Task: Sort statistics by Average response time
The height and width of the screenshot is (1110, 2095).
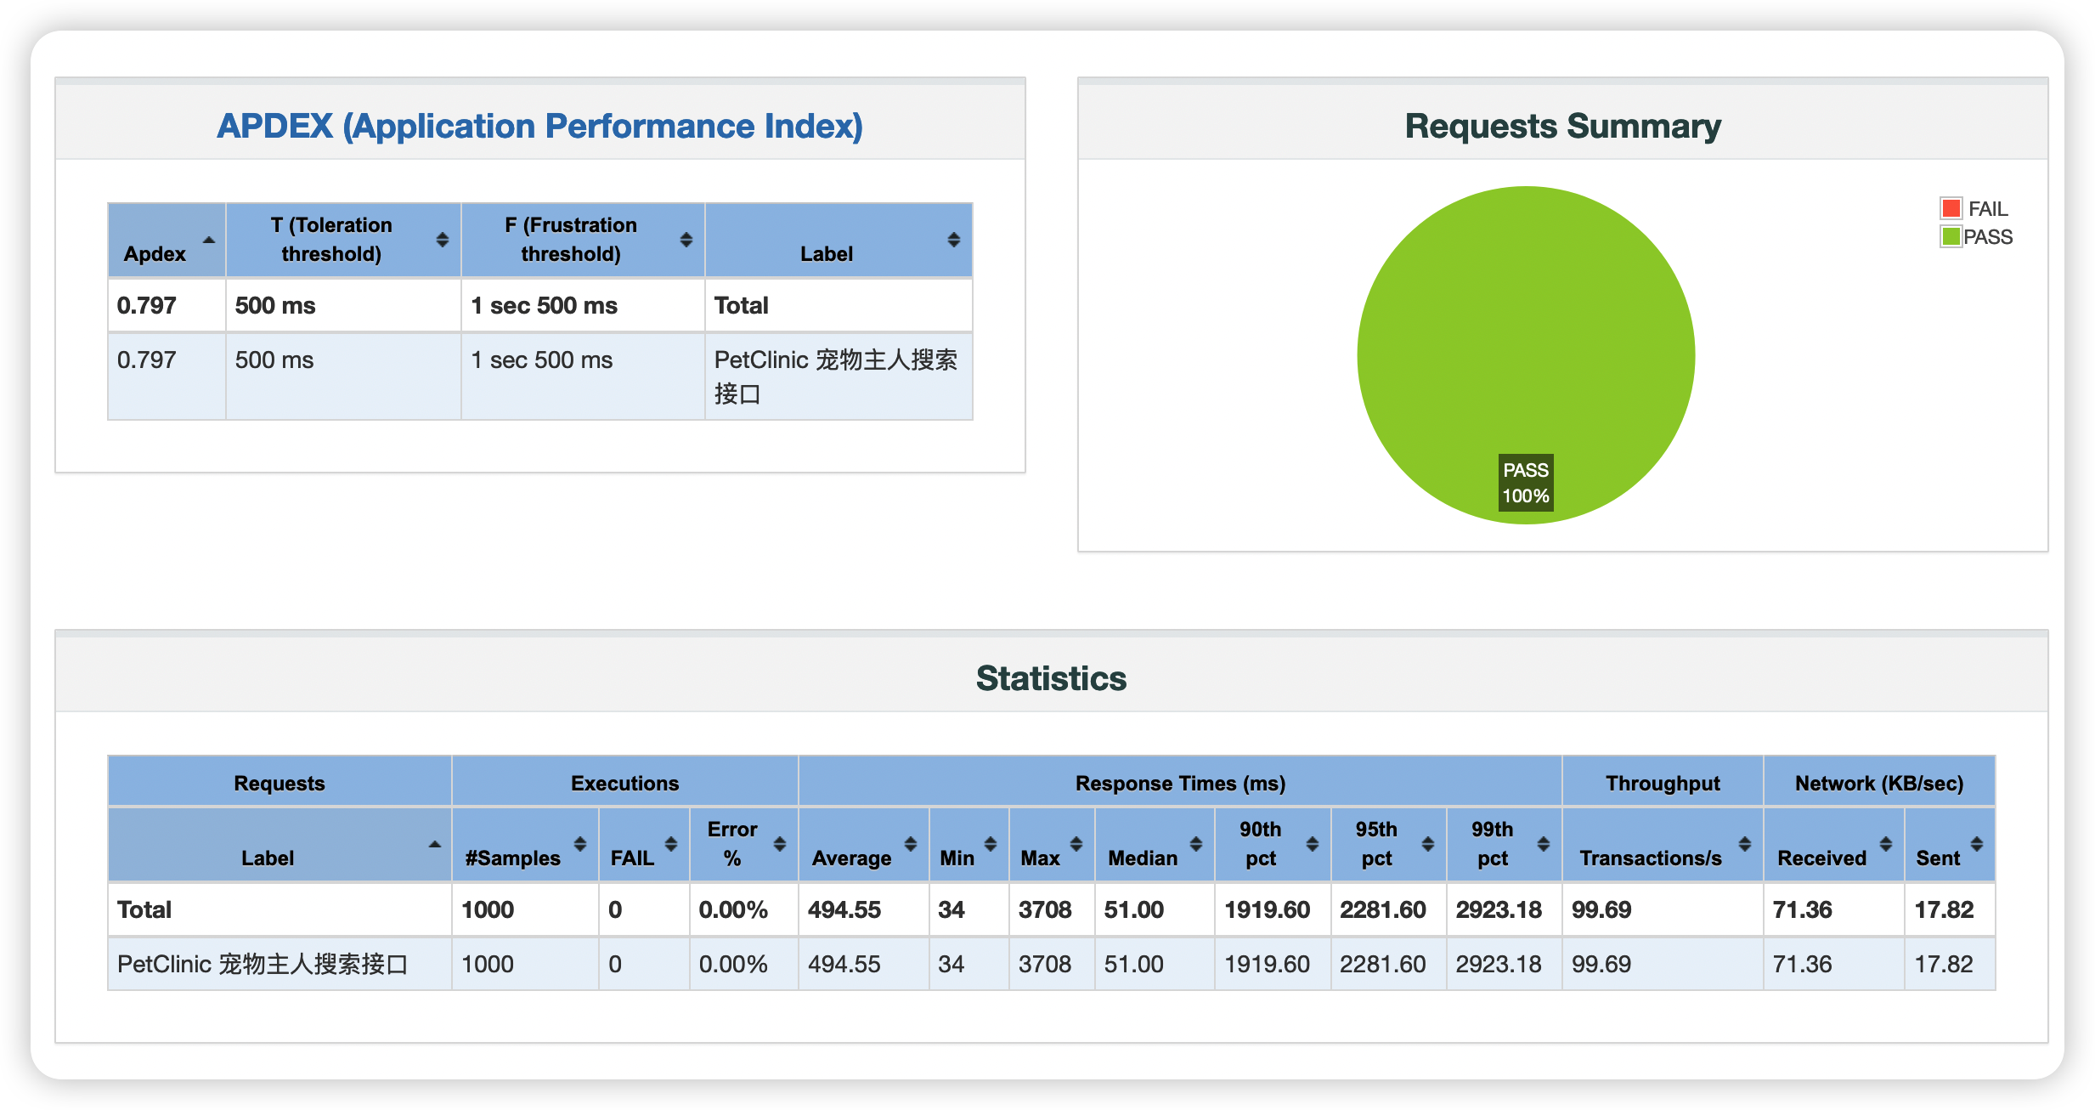Action: point(910,844)
